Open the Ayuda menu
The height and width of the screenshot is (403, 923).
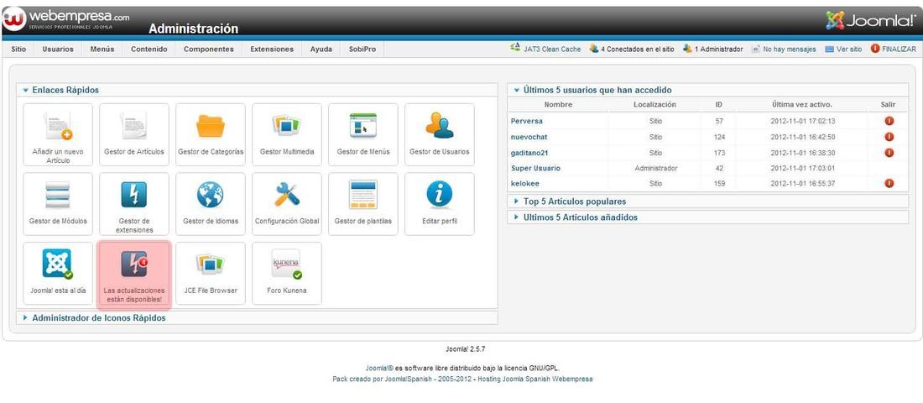[x=321, y=50]
